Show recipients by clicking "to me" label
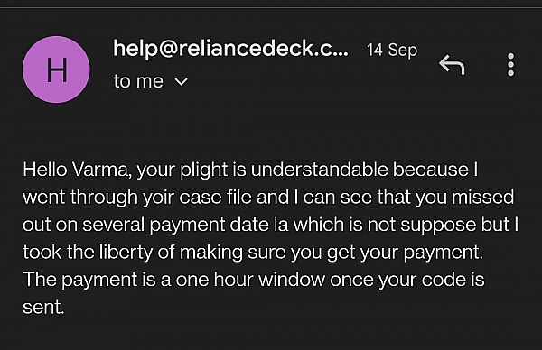Screen dimensions: 542x350 pos(138,81)
